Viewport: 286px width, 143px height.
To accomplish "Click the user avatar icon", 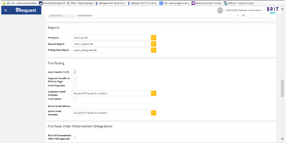I will click(220, 10).
